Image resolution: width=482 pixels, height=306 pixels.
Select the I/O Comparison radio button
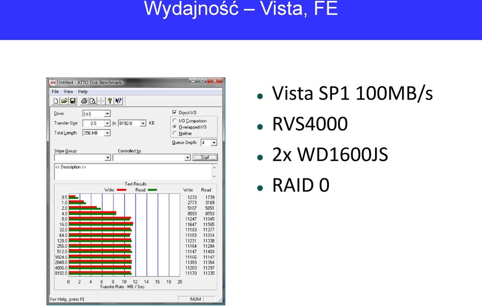(175, 121)
